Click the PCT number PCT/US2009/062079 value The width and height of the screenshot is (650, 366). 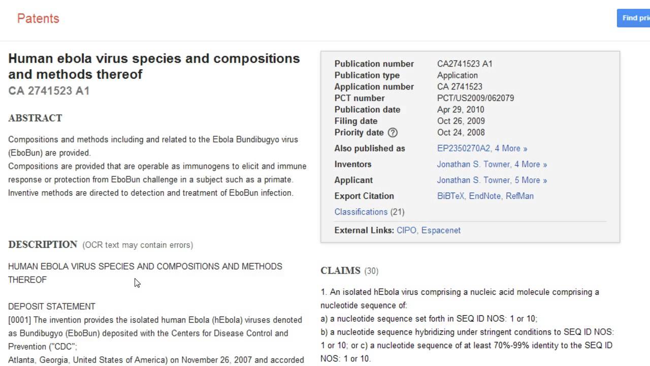coord(475,98)
